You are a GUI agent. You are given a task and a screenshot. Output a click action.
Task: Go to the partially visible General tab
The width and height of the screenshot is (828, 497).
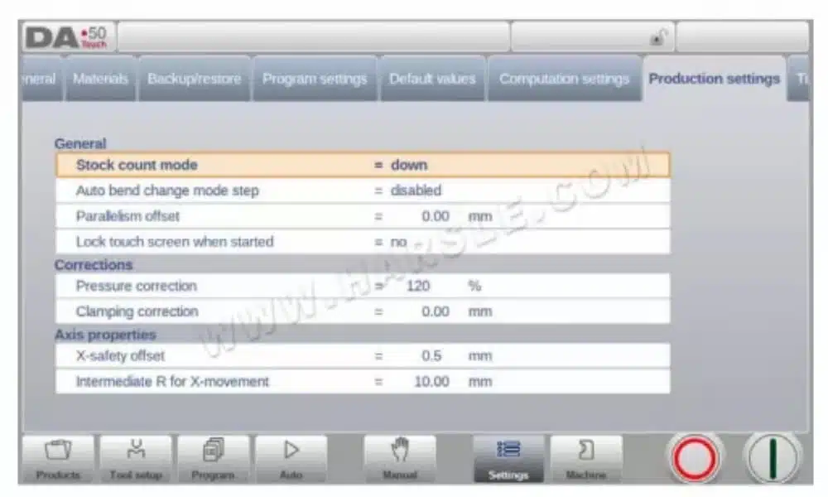41,79
